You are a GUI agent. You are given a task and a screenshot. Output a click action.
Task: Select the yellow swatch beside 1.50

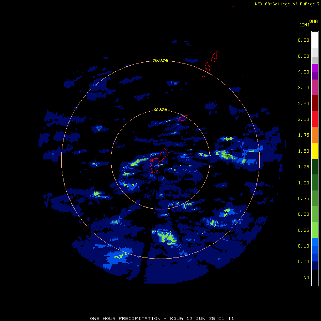point(315,151)
